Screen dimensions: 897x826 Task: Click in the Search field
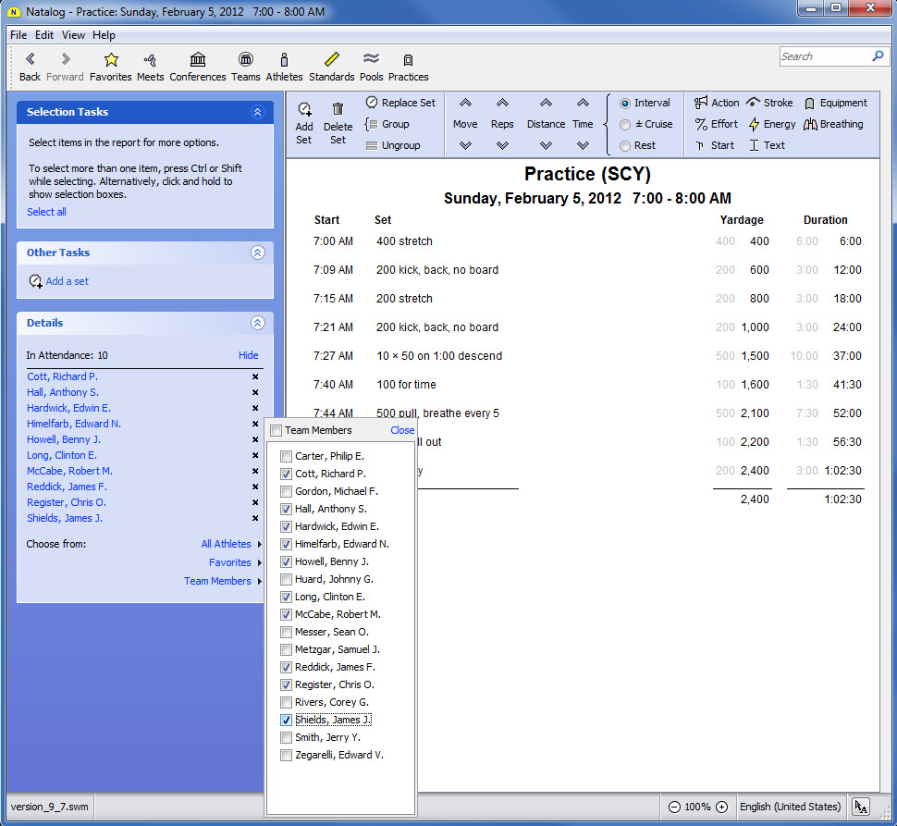point(823,56)
